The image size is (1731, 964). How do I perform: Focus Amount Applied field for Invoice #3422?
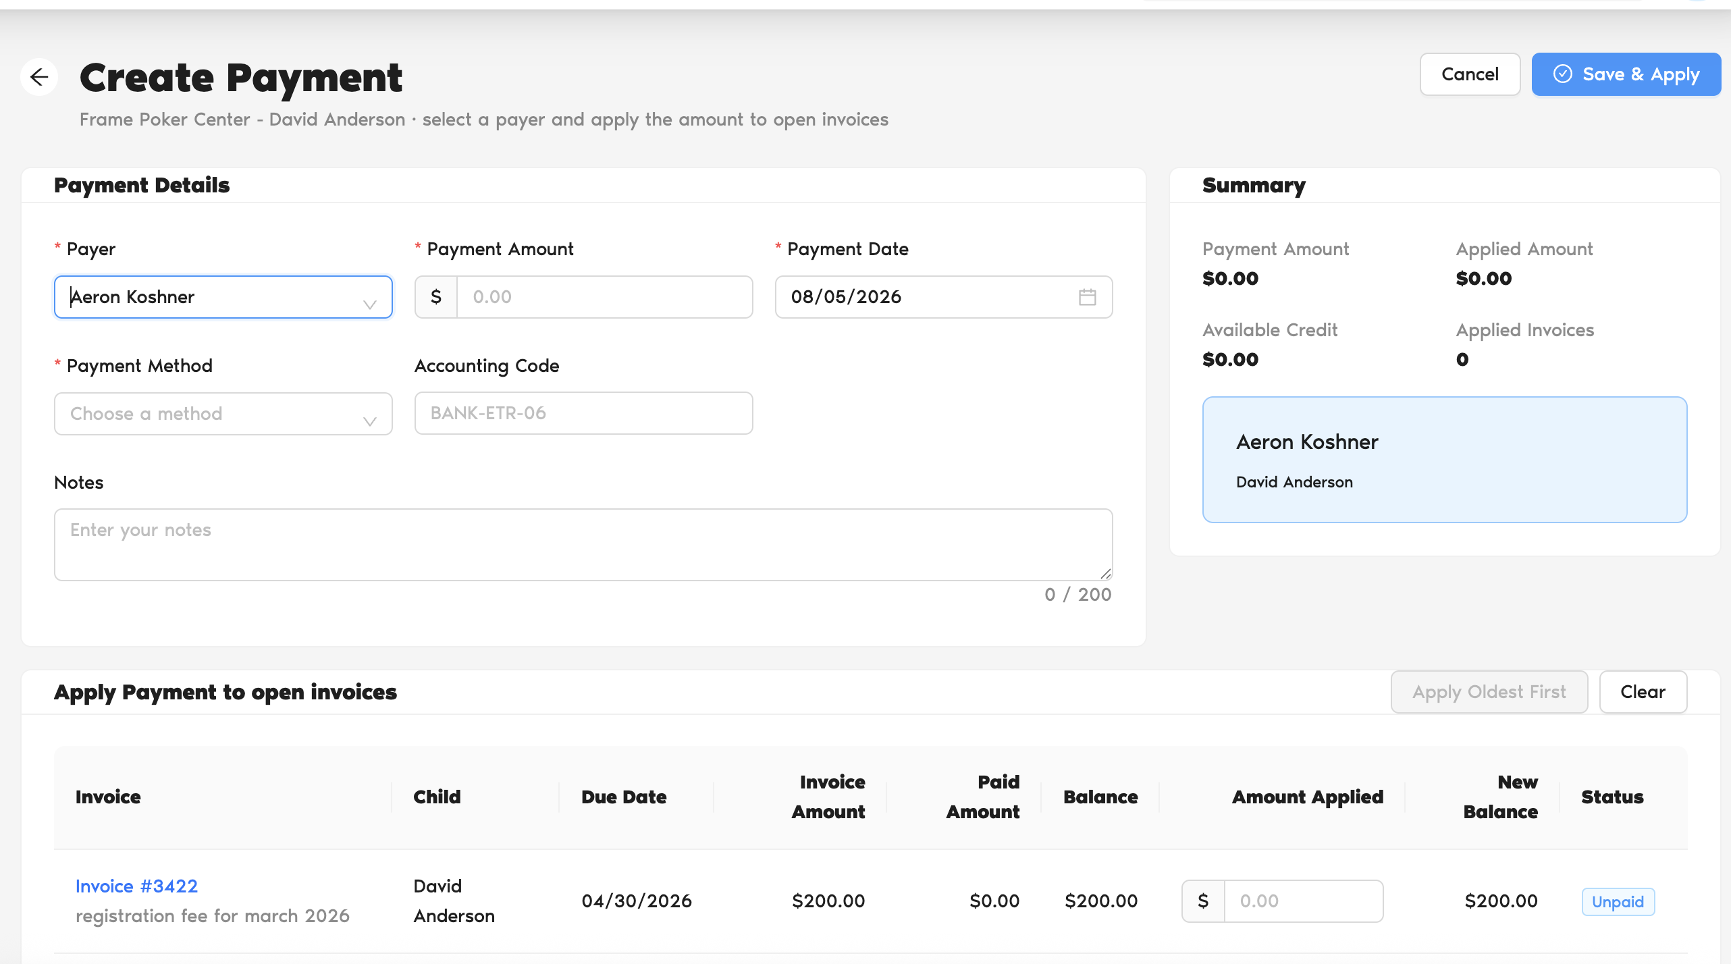tap(1303, 901)
